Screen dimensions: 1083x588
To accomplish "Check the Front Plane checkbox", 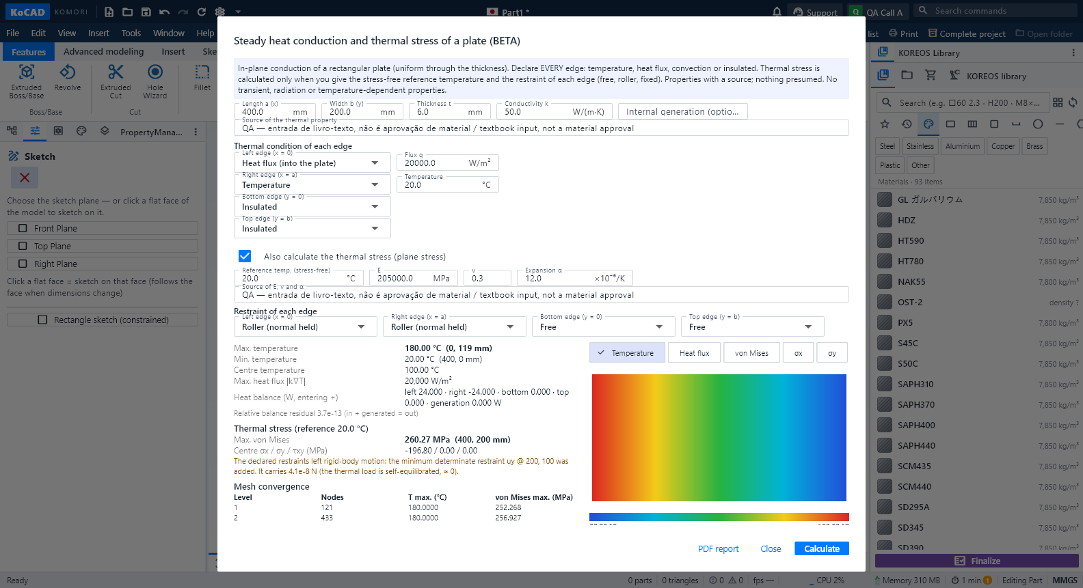I will (23, 228).
